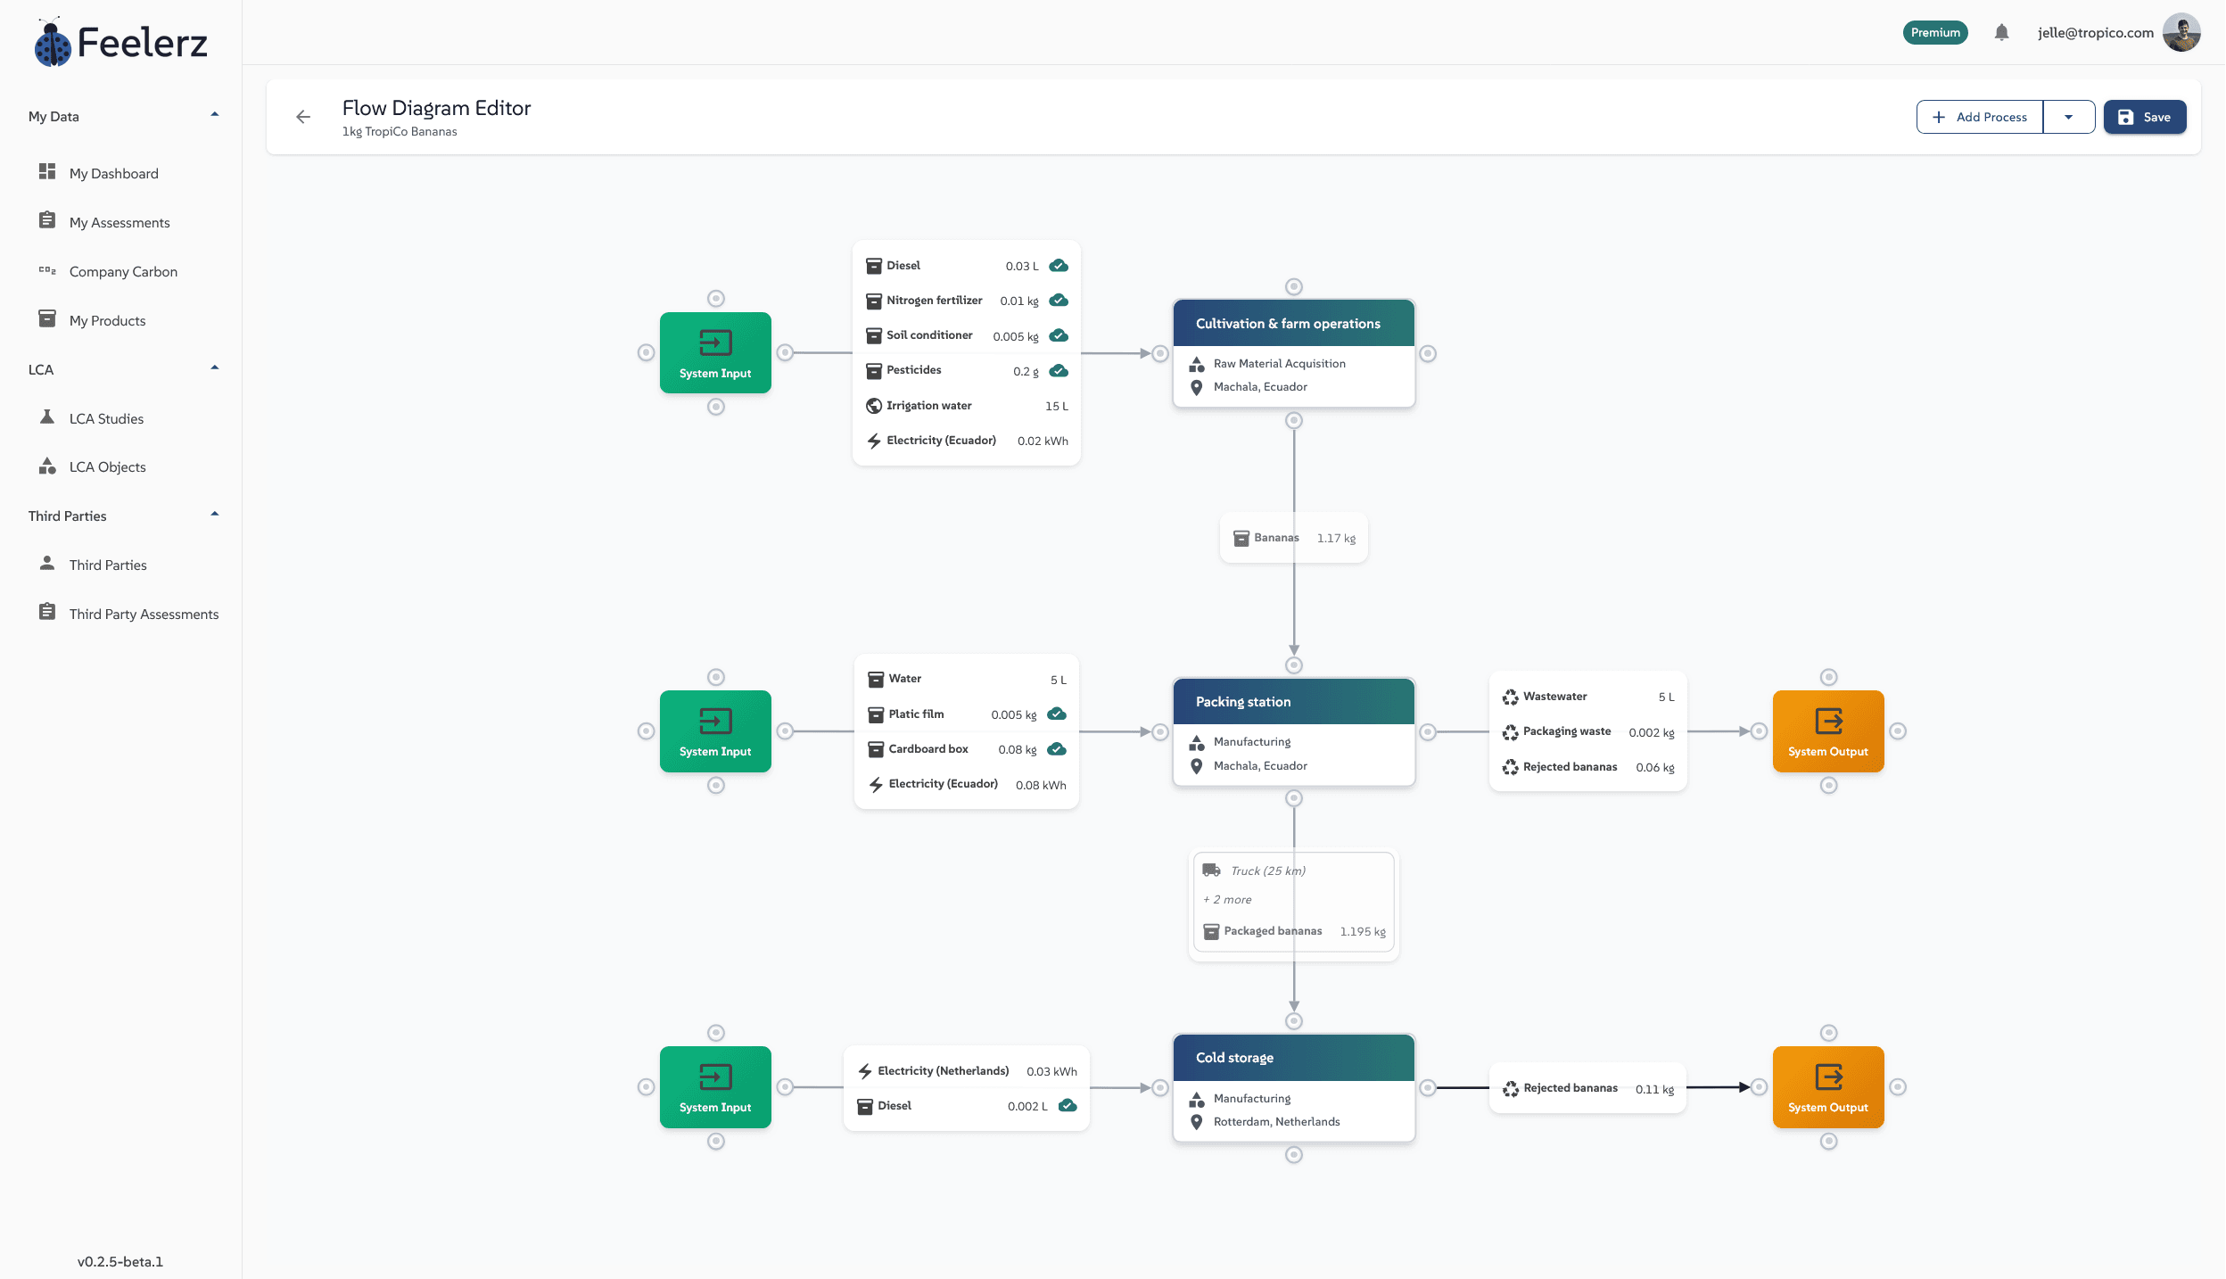This screenshot has width=2226, height=1279.
Task: Click the user avatar picture
Action: pos(2181,33)
